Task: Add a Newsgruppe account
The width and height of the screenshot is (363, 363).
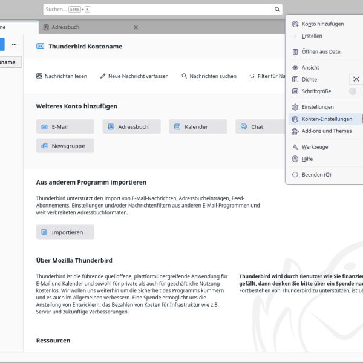Action: coord(65,146)
